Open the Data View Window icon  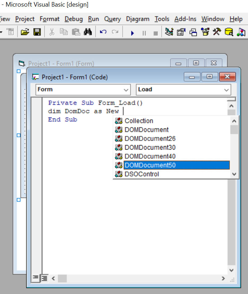pyautogui.click(x=229, y=32)
